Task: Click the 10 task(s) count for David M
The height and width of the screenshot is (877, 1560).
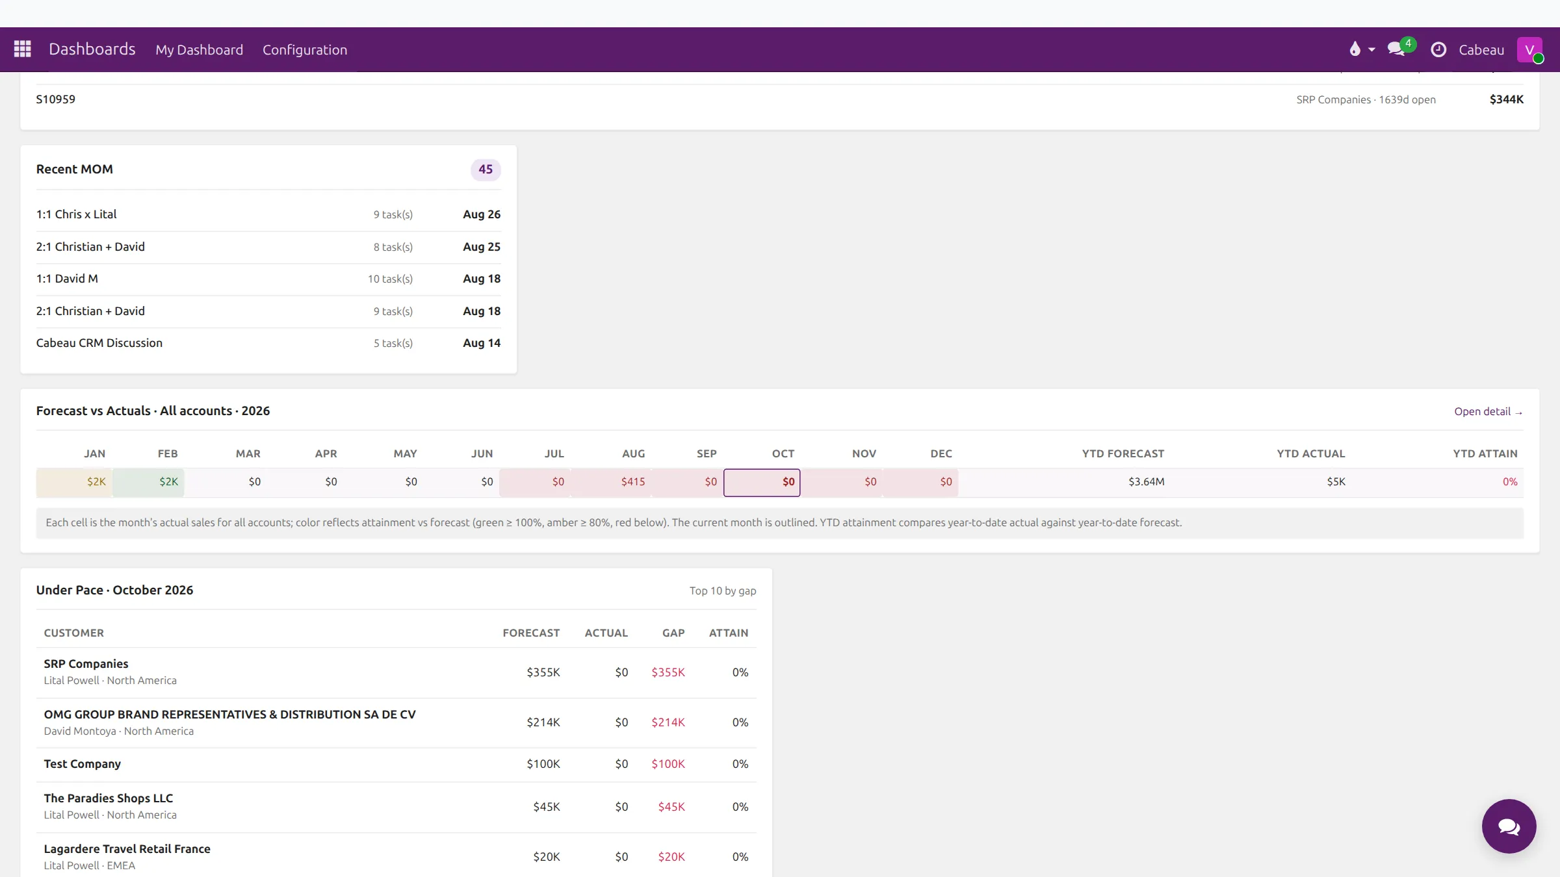Action: pos(390,279)
